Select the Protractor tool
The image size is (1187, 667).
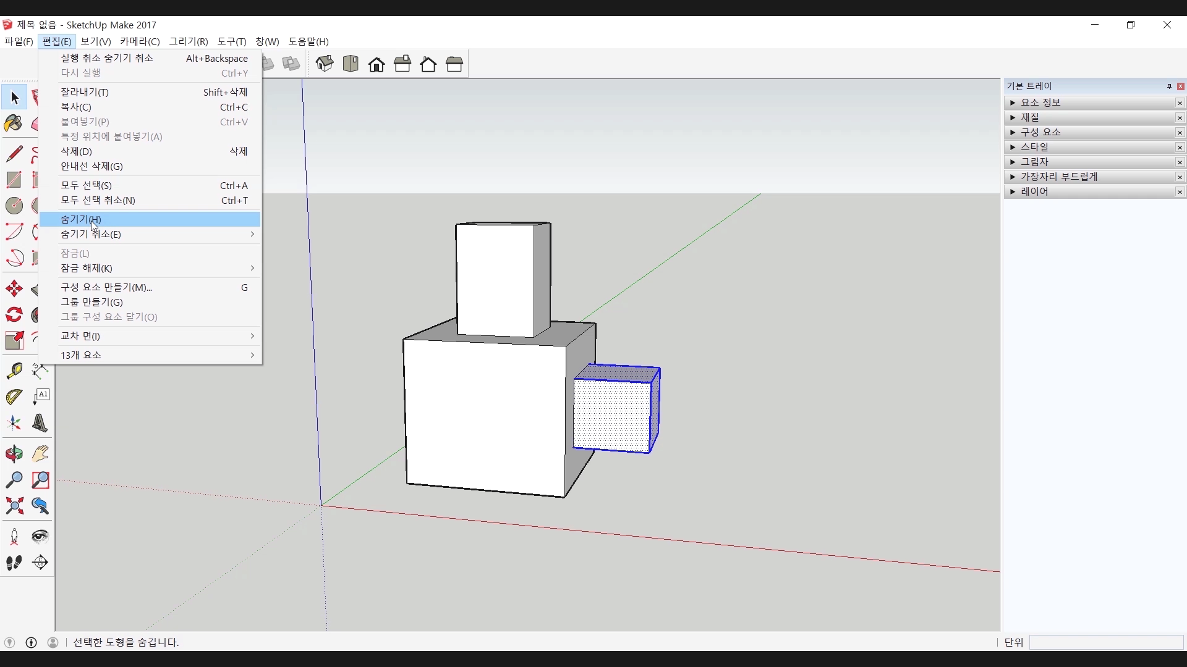coord(14,397)
